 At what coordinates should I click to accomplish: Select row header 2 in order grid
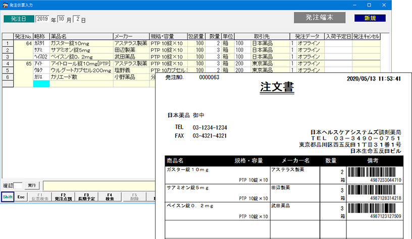click(8, 50)
